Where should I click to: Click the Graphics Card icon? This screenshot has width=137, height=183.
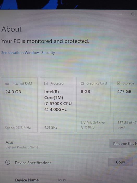point(82,83)
